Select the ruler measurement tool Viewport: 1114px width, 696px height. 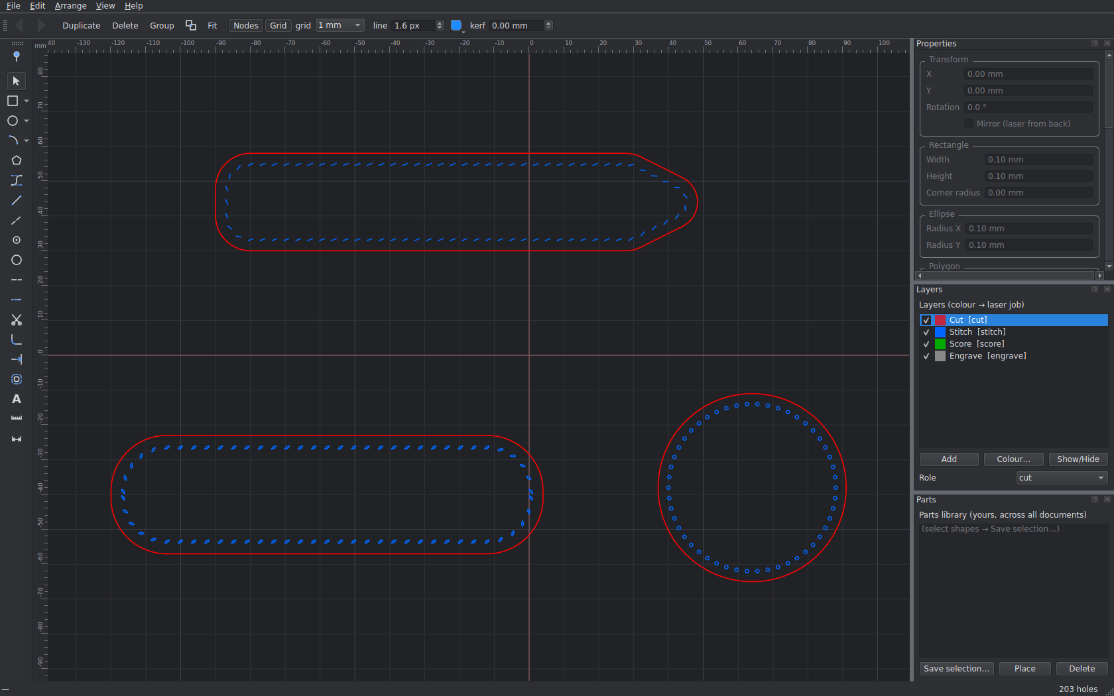pyautogui.click(x=17, y=419)
